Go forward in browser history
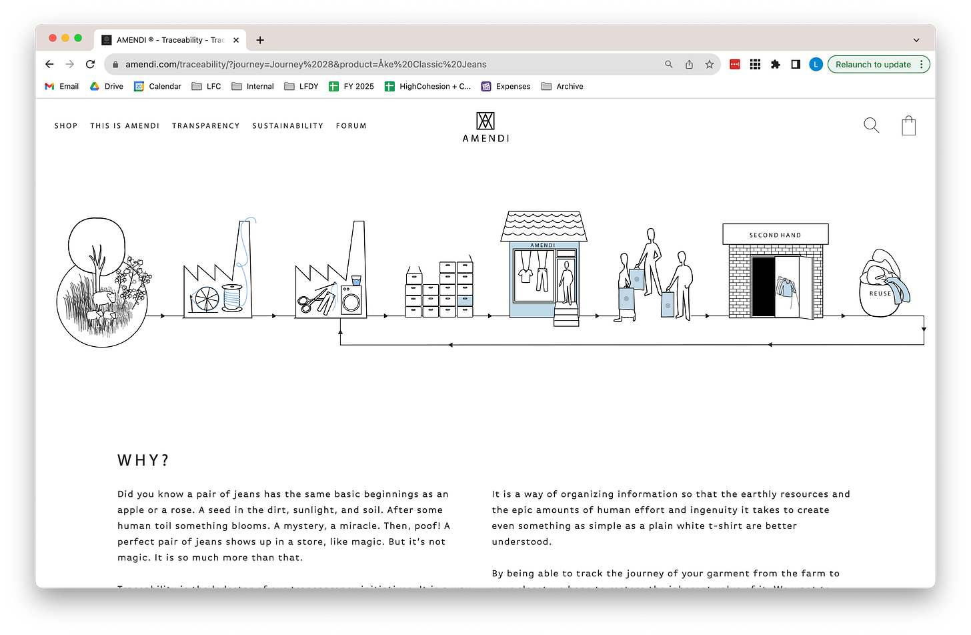 tap(70, 64)
